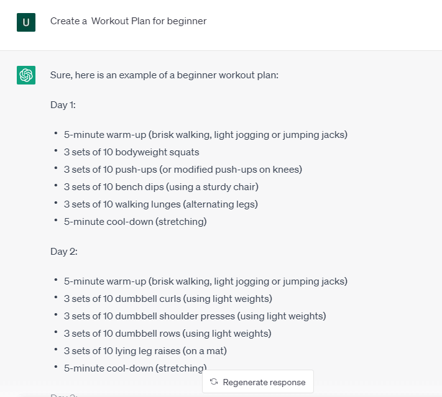This screenshot has width=442, height=397.
Task: Click the dumbbell rows list item
Action: (167, 334)
